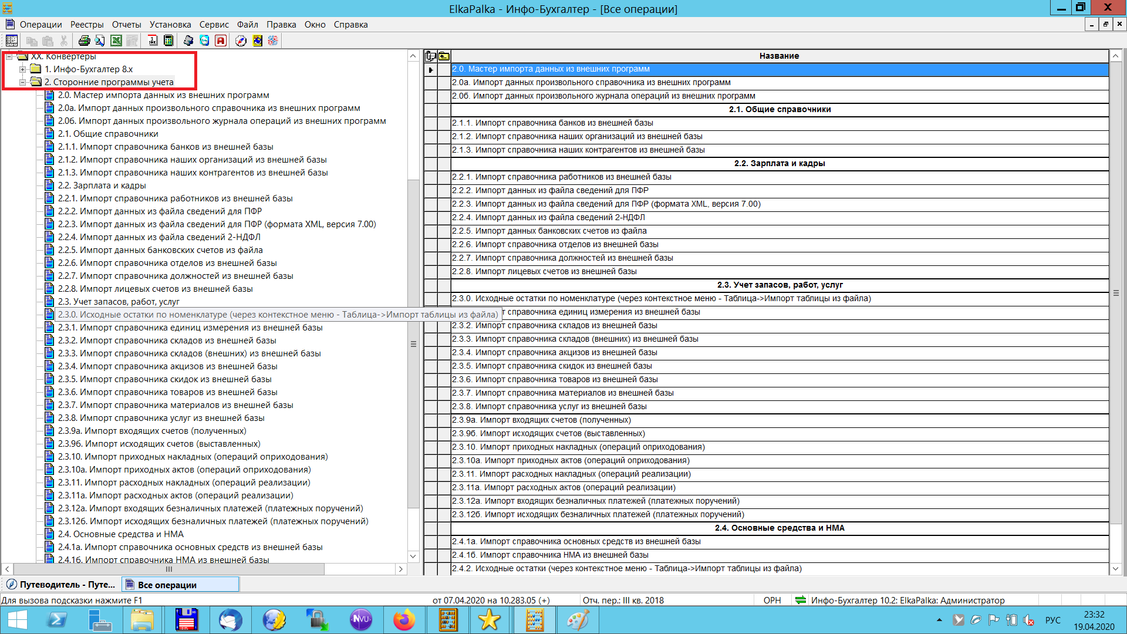This screenshot has height=634, width=1127.
Task: Show hidden tray icons arrow
Action: point(939,620)
